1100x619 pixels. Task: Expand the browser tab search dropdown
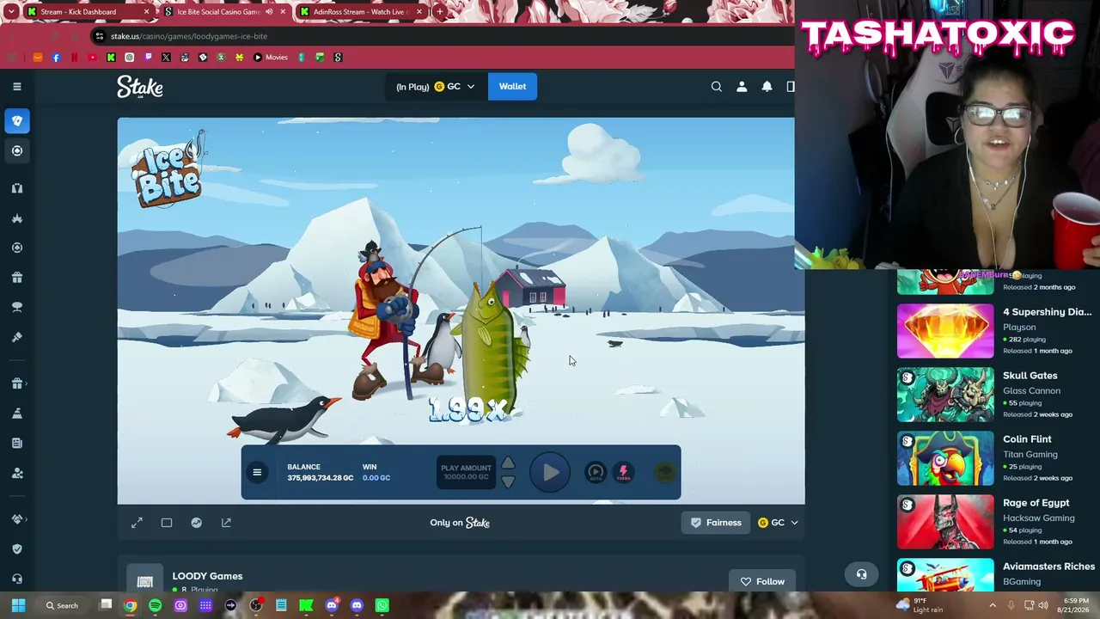[x=10, y=12]
